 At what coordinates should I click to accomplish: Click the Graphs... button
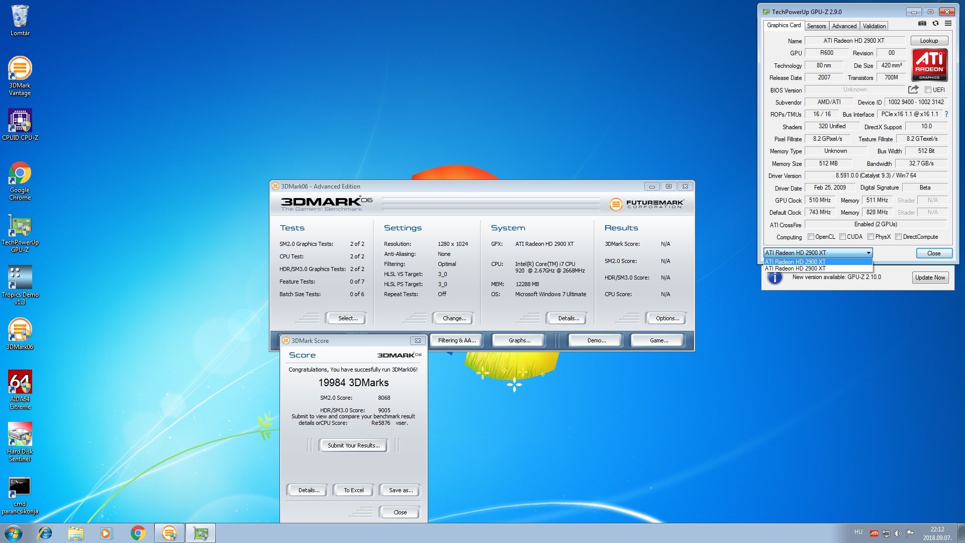pyautogui.click(x=519, y=340)
